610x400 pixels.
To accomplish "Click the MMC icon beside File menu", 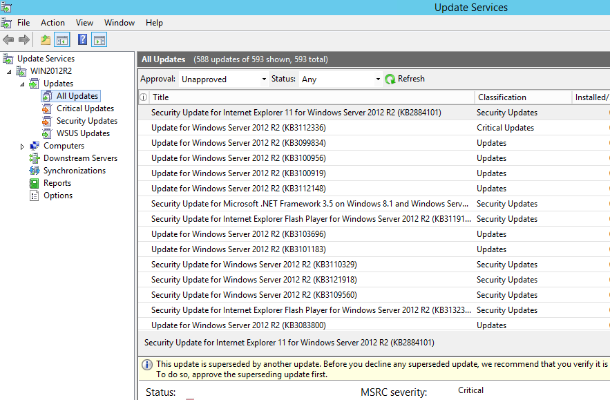I will point(6,23).
